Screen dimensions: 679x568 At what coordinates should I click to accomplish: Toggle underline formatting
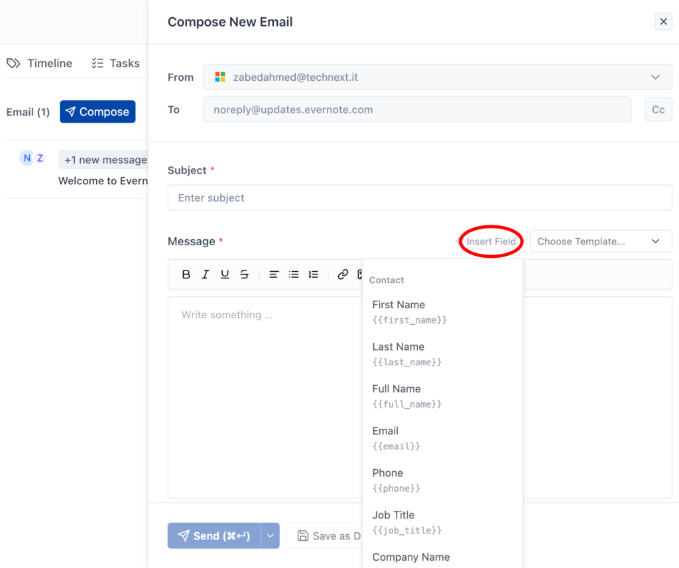(225, 274)
